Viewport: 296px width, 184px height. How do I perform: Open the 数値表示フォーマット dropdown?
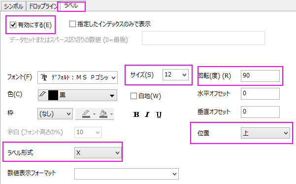pos(127,174)
